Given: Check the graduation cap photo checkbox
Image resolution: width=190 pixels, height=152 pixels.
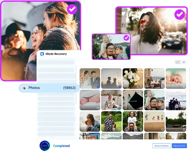Looking at the screenshot, I should [x=141, y=108].
